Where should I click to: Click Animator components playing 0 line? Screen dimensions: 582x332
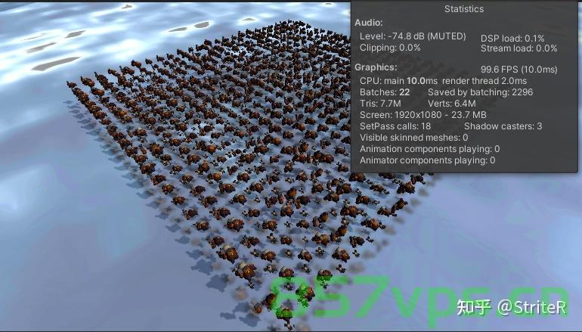(x=428, y=160)
